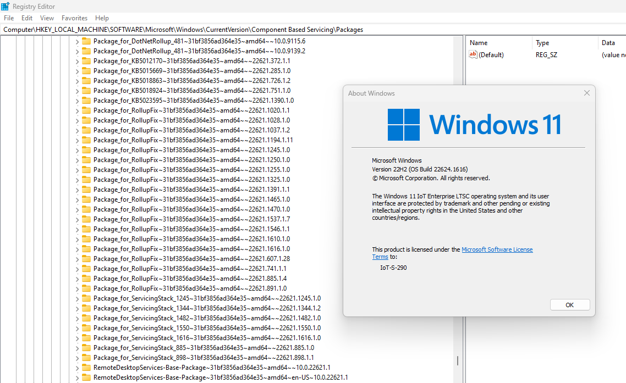The width and height of the screenshot is (626, 383).
Task: Click the Registry Editor app icon in title bar
Action: point(5,7)
